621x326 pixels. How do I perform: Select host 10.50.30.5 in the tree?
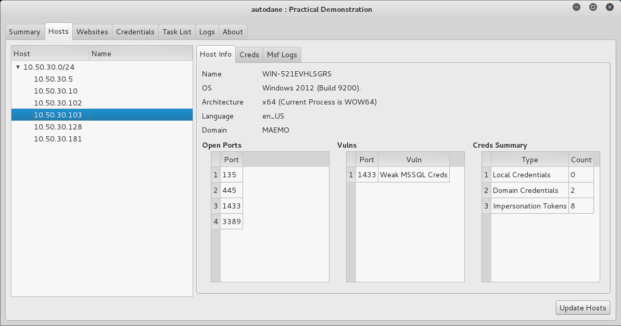53,79
